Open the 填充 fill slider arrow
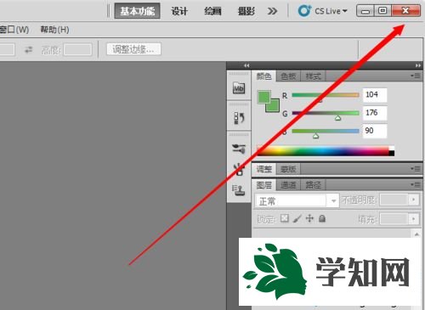425x310 pixels. 414,219
